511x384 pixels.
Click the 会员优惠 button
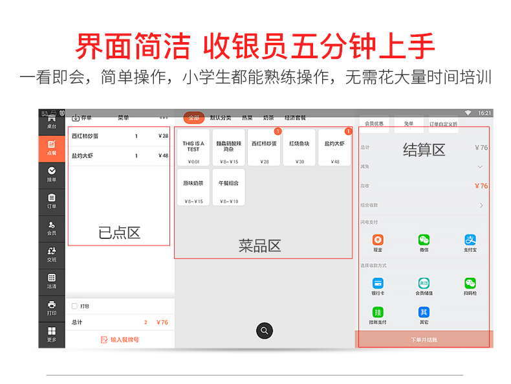pos(374,123)
